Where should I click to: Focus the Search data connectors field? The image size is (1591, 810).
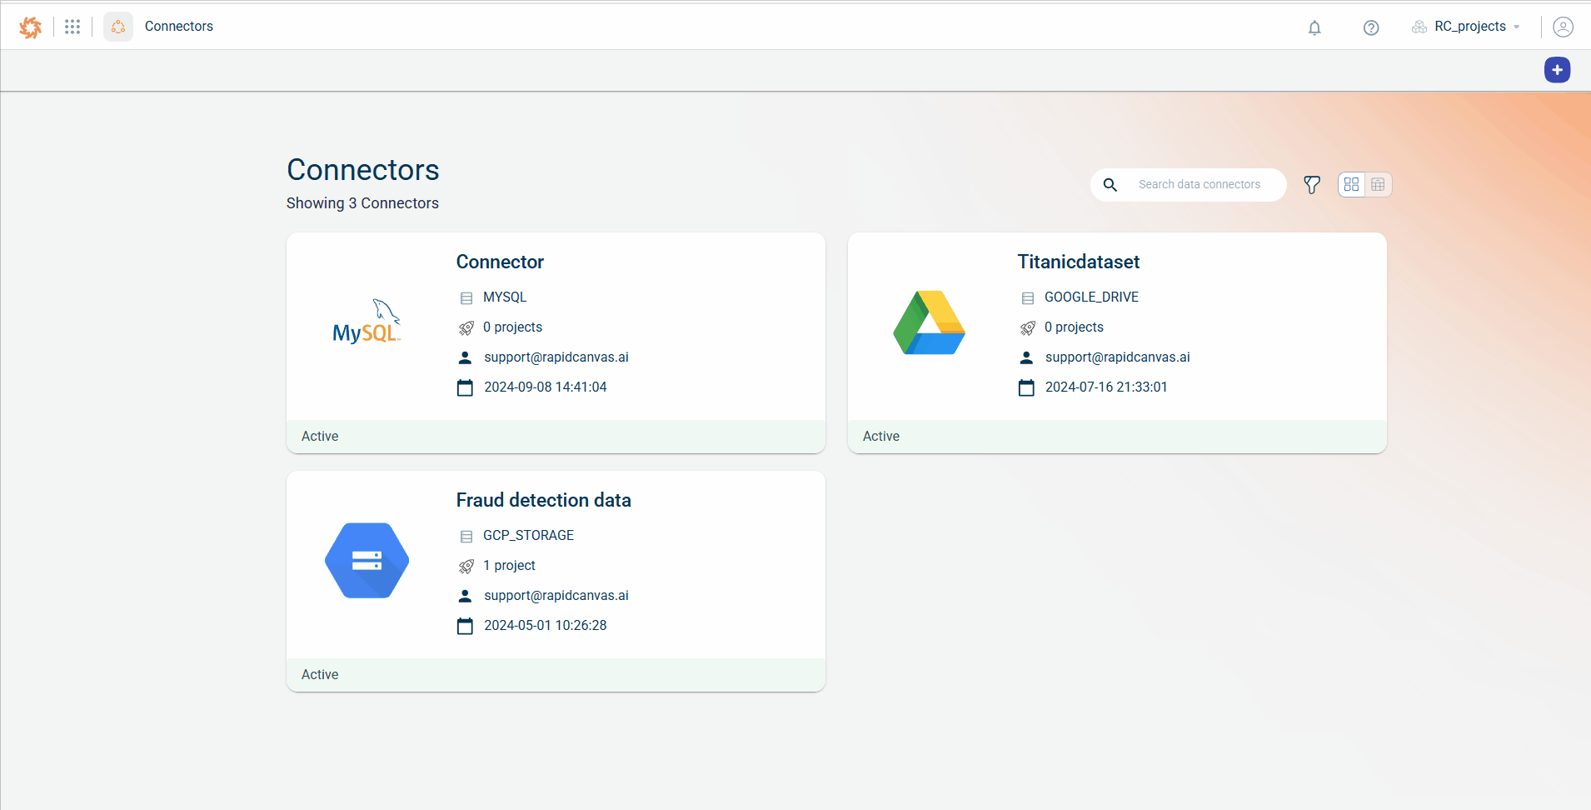point(1199,185)
